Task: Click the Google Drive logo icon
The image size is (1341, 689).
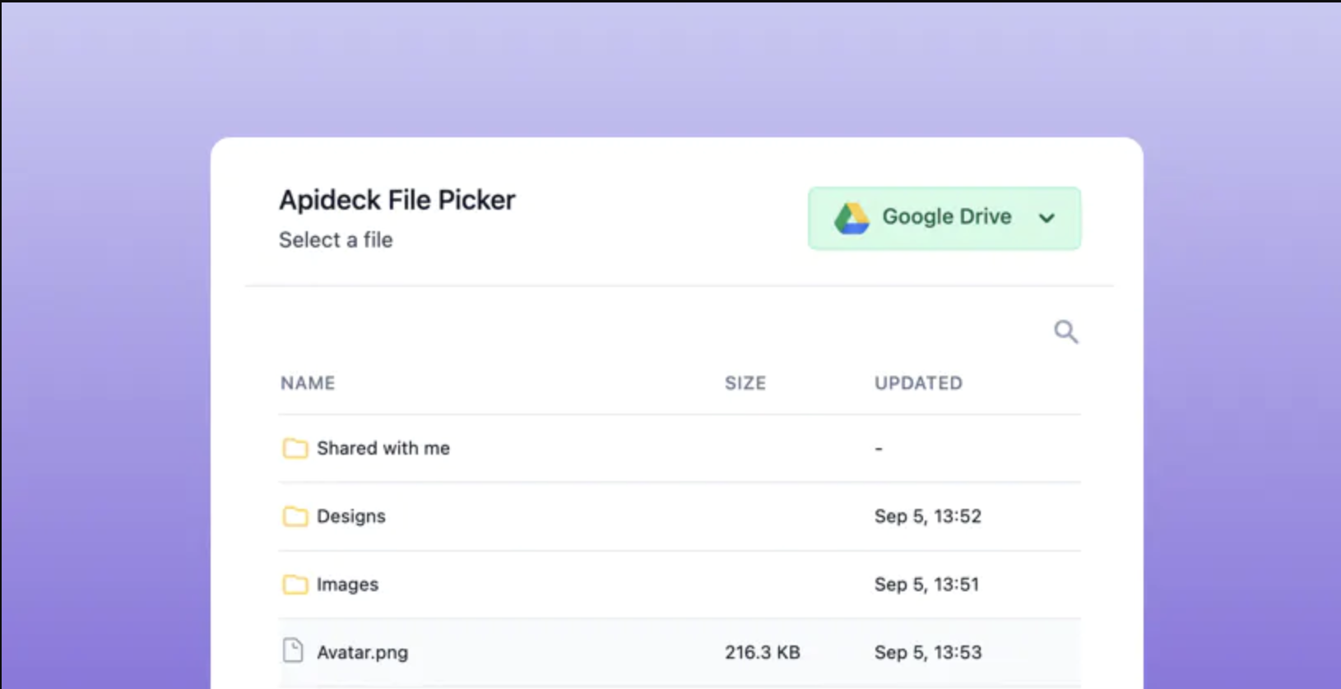Action: 851,218
